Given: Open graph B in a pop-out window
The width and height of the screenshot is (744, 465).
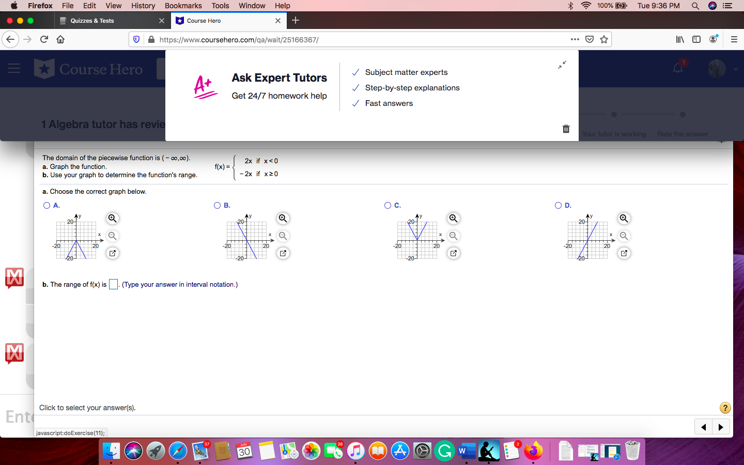Looking at the screenshot, I should [283, 253].
